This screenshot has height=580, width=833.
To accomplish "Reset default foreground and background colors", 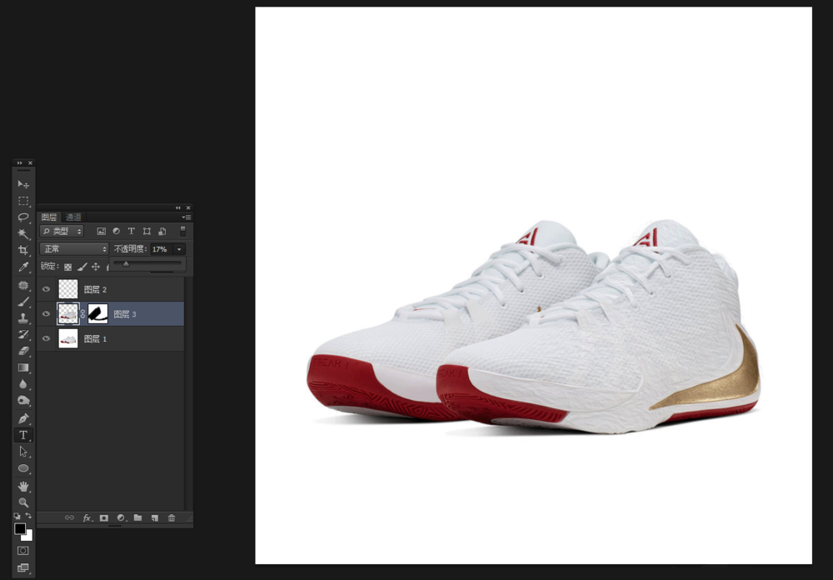I will coord(17,516).
